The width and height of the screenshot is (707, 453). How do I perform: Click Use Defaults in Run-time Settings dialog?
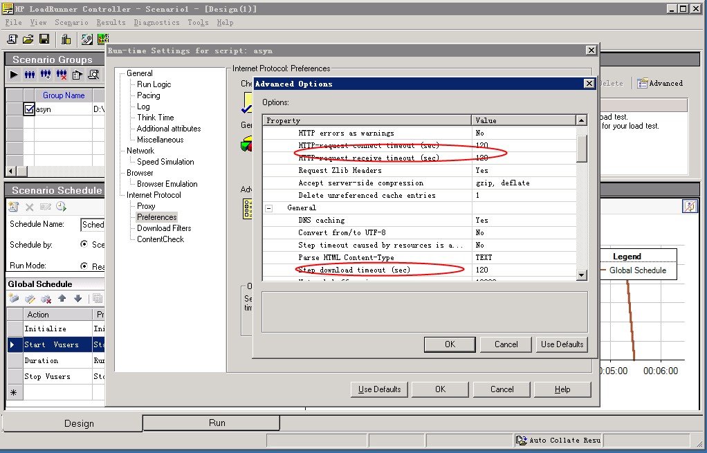click(x=379, y=389)
